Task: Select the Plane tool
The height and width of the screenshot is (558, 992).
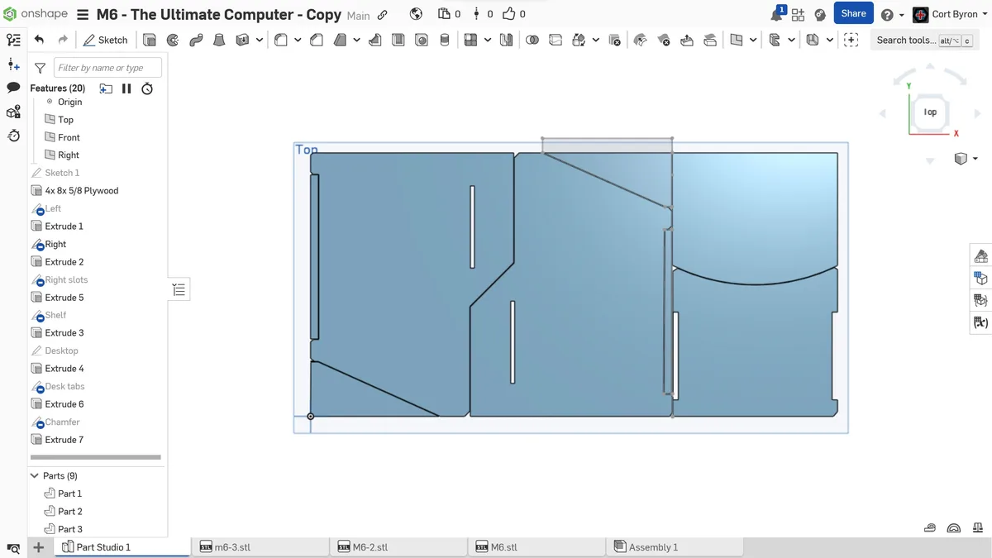Action: click(737, 40)
